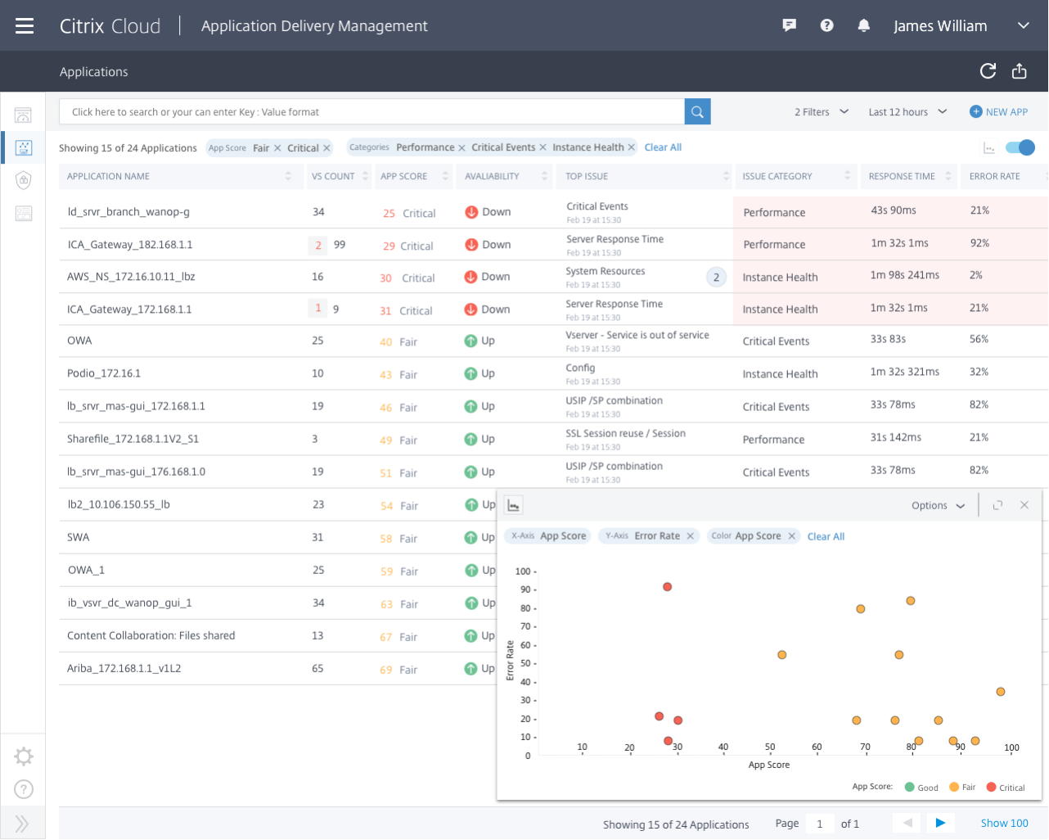Open the feedback chat icon

pyautogui.click(x=790, y=25)
